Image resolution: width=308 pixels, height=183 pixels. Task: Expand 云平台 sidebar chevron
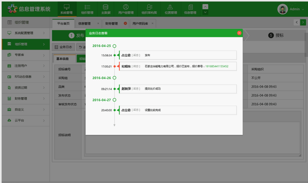pos(44,121)
